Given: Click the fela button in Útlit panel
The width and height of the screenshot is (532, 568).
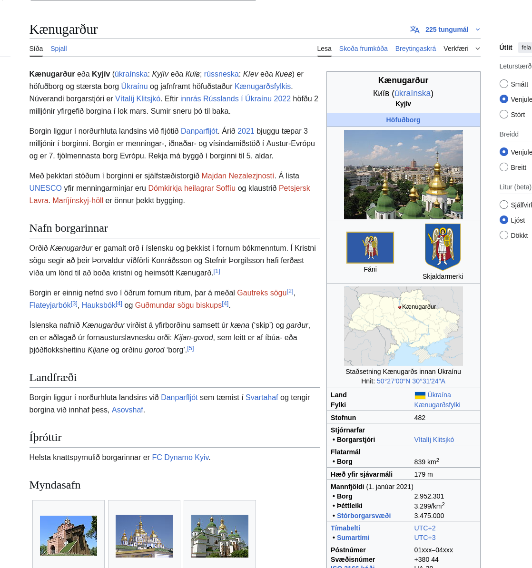Looking at the screenshot, I should click(x=526, y=48).
